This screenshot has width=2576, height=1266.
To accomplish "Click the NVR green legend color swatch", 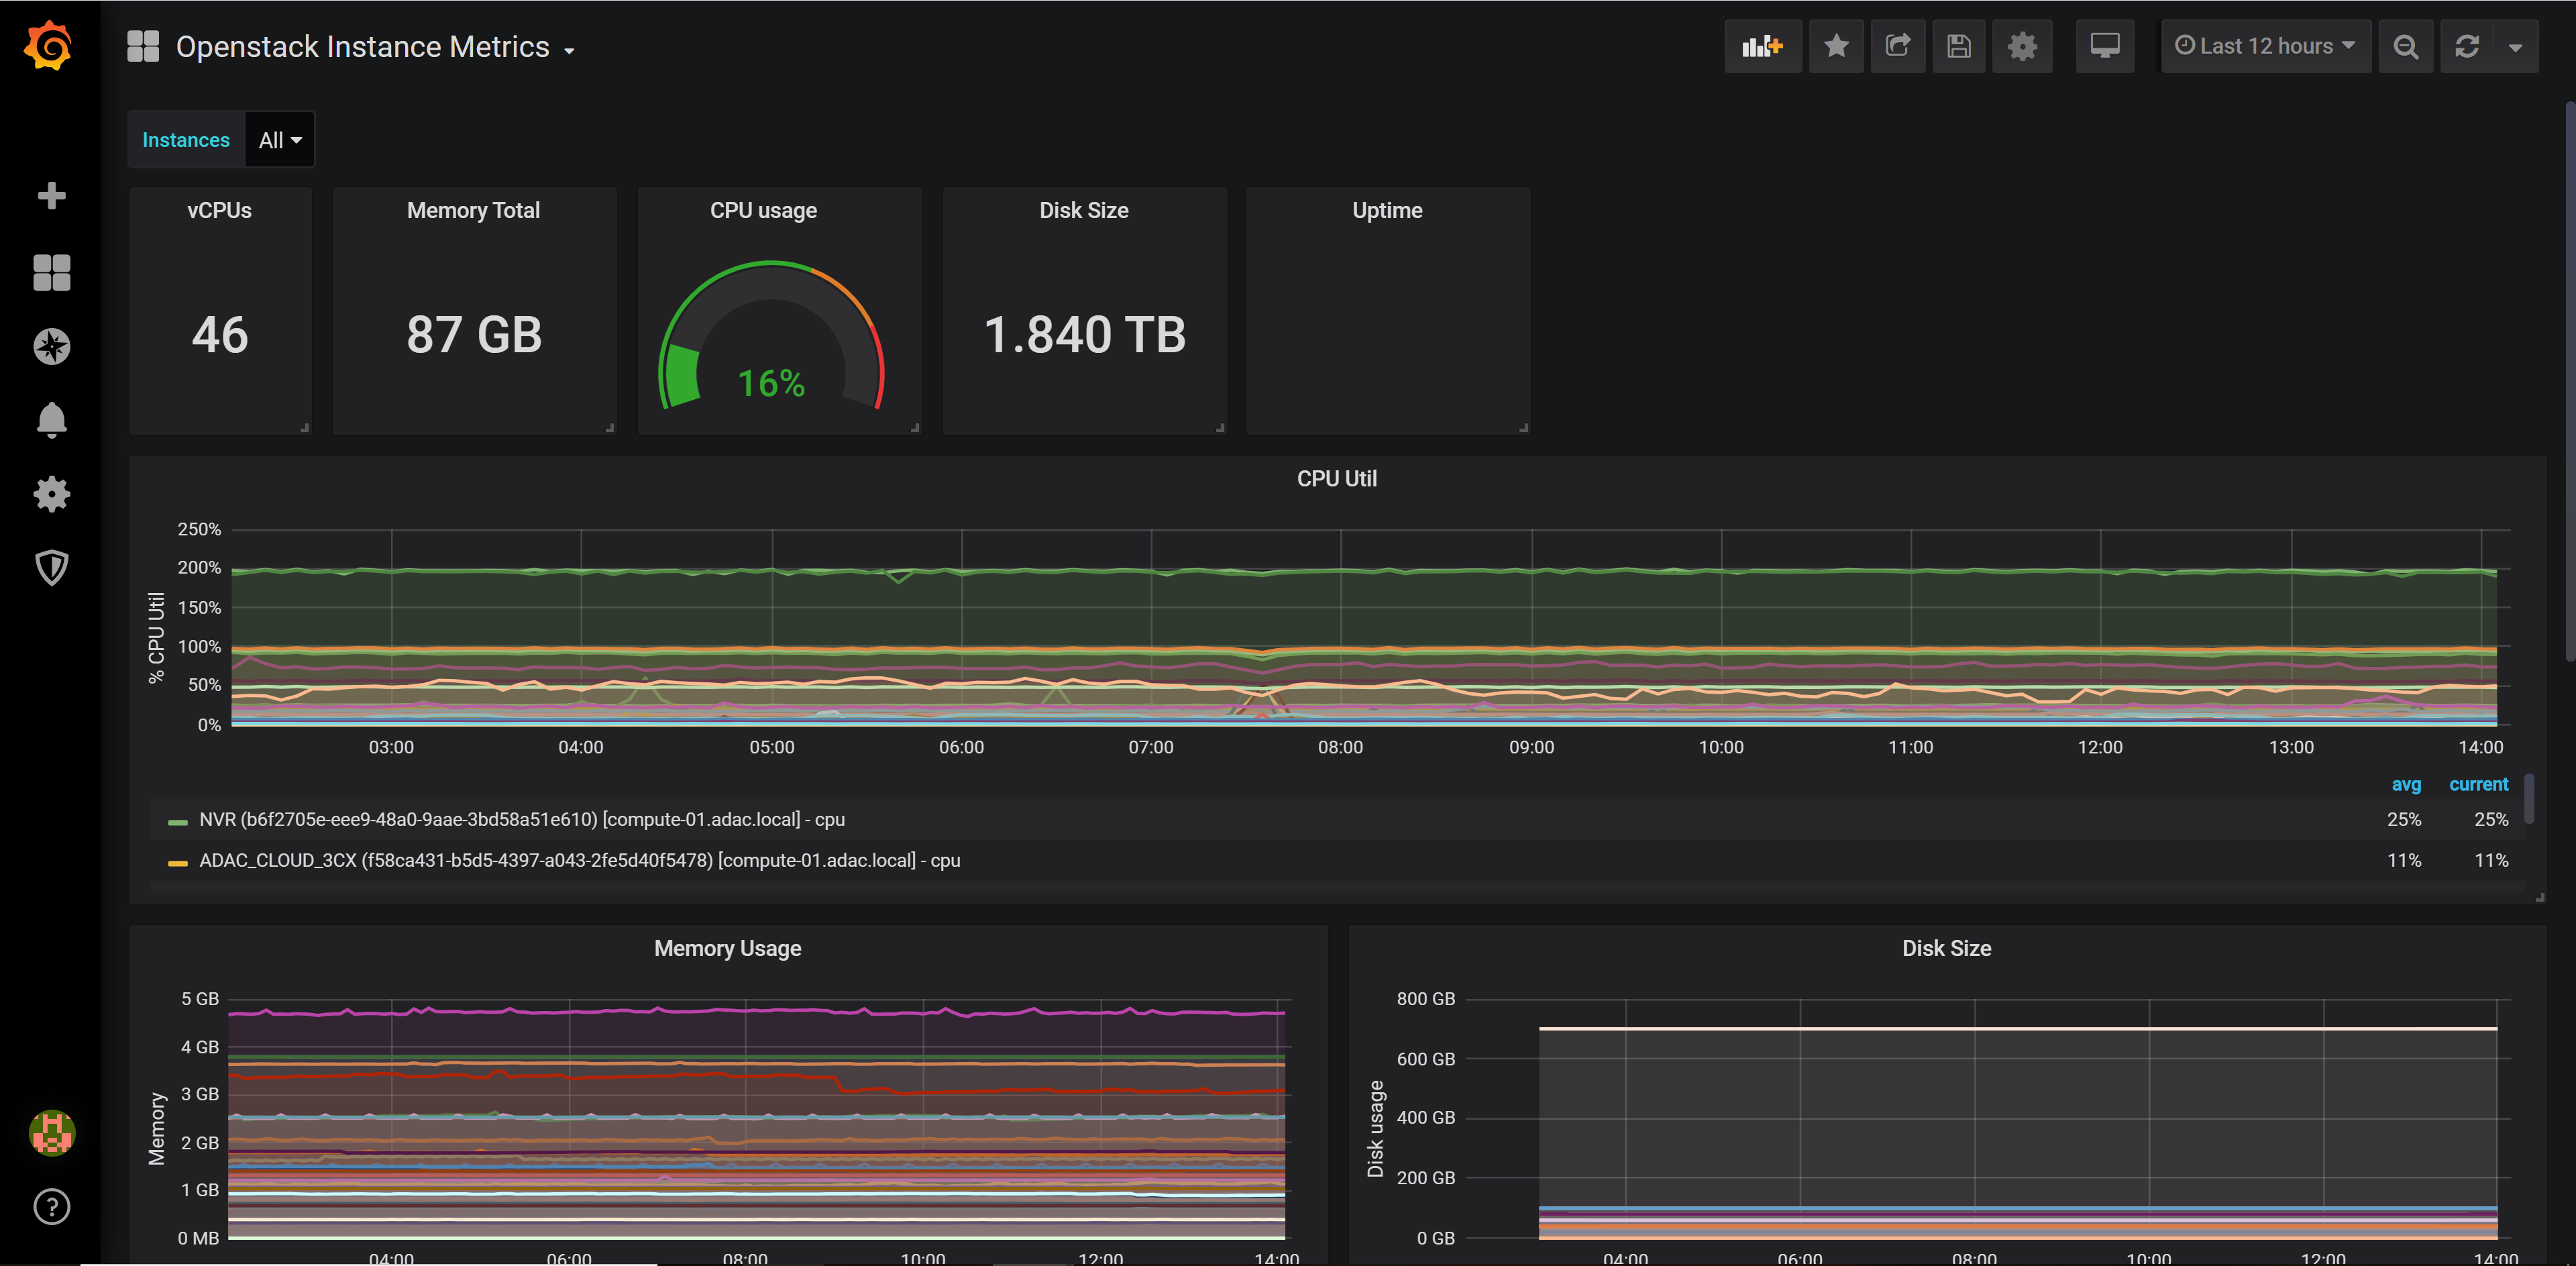I will click(x=178, y=821).
